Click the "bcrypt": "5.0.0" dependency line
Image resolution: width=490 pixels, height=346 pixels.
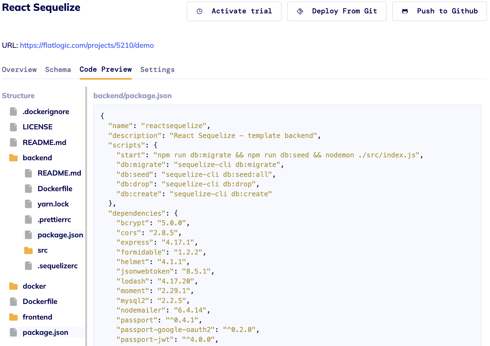coord(153,223)
